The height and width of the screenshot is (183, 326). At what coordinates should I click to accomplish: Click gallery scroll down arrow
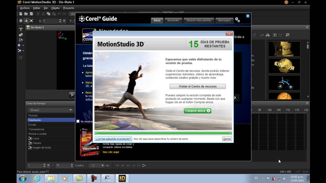(x=308, y=97)
